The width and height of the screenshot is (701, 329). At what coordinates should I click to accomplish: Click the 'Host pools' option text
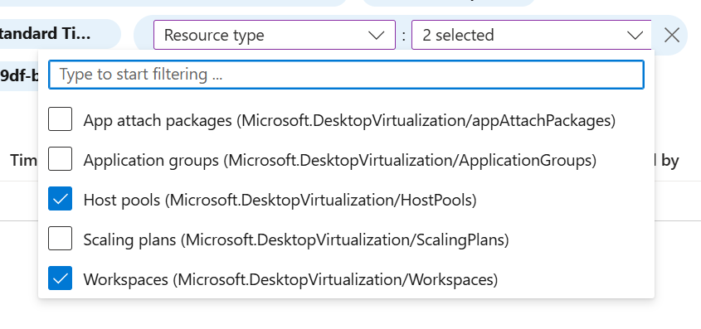pos(280,200)
